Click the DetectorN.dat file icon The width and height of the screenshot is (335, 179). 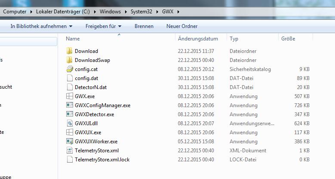point(70,87)
